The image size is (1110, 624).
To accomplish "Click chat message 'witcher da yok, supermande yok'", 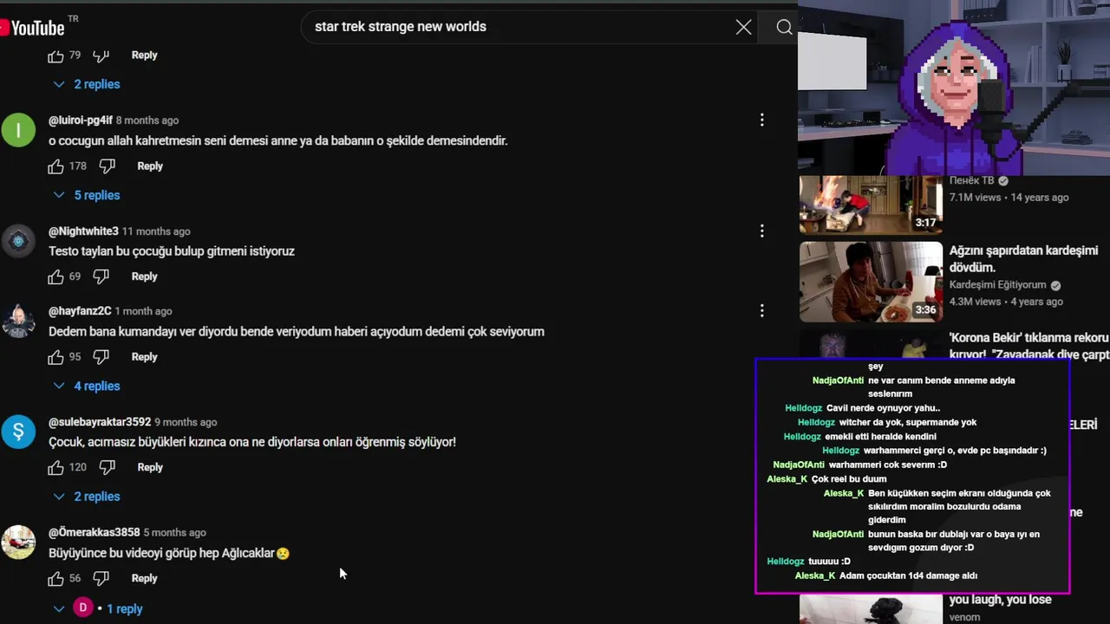I will [x=908, y=422].
